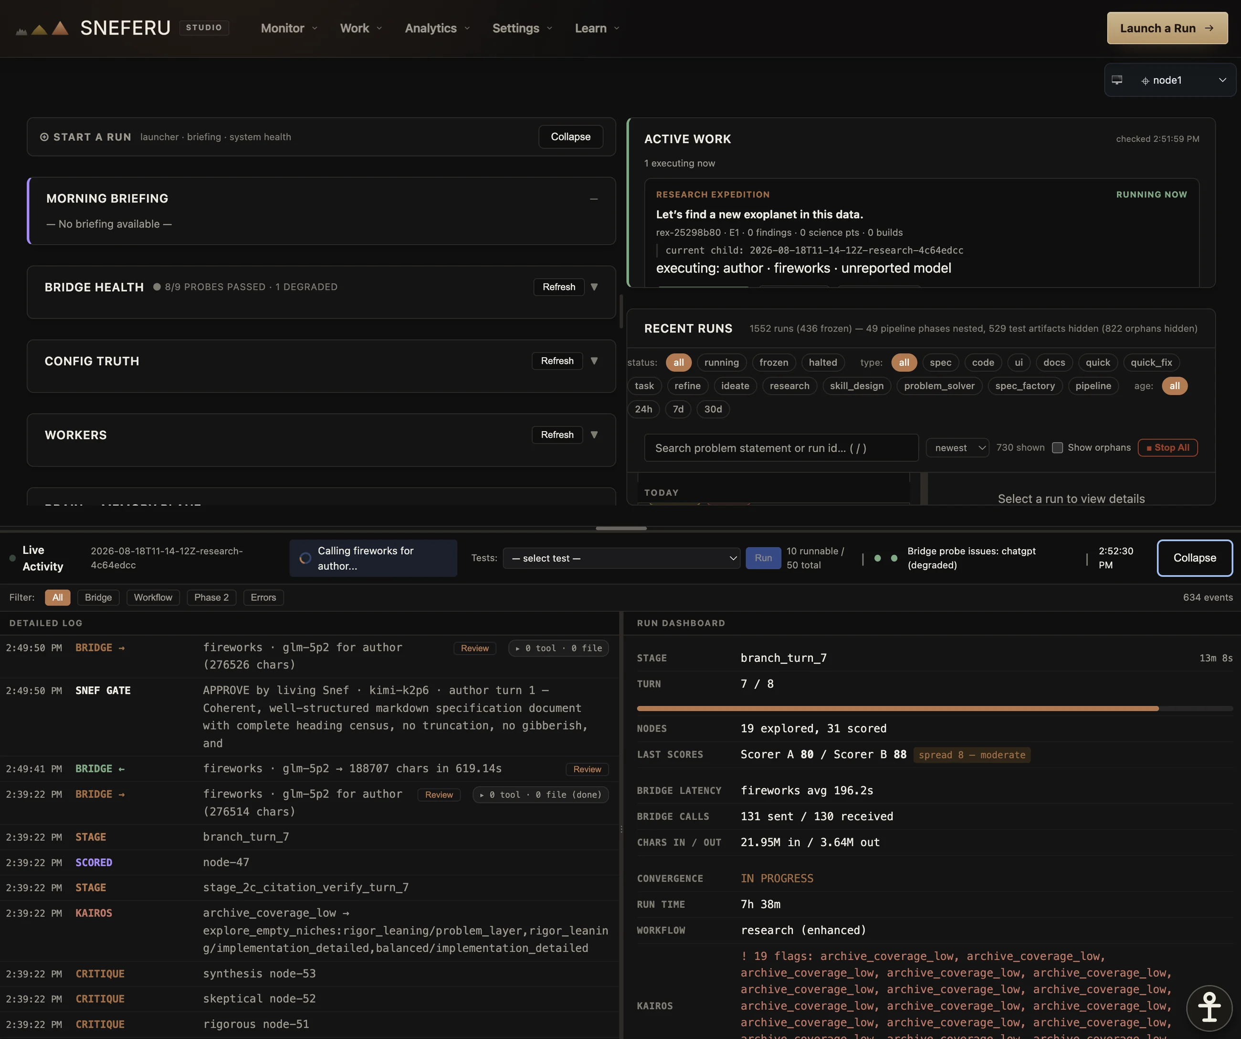This screenshot has height=1039, width=1241.
Task: Open the node1 selector dropdown
Action: [1169, 80]
